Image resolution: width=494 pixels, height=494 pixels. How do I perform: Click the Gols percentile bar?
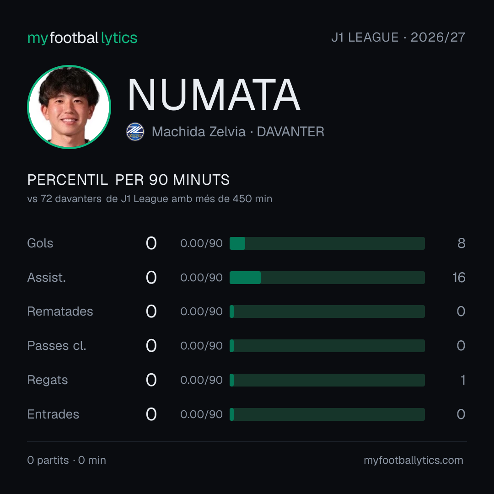[327, 243]
